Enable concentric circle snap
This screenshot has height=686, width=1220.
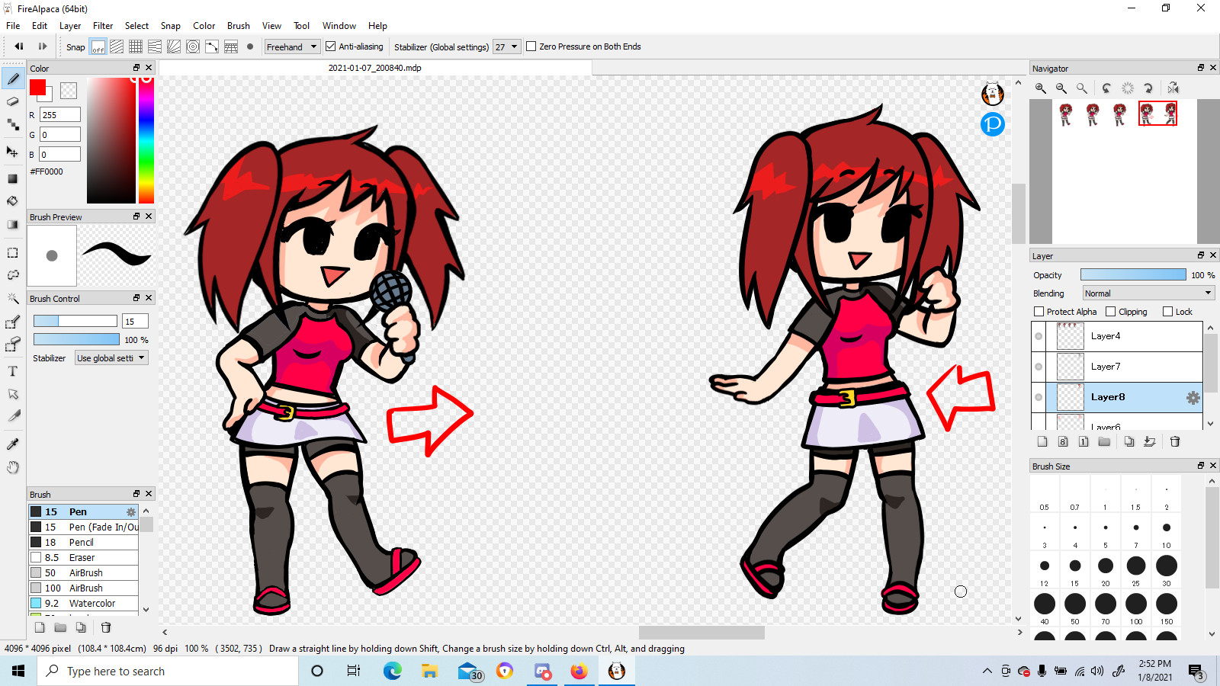pos(193,47)
